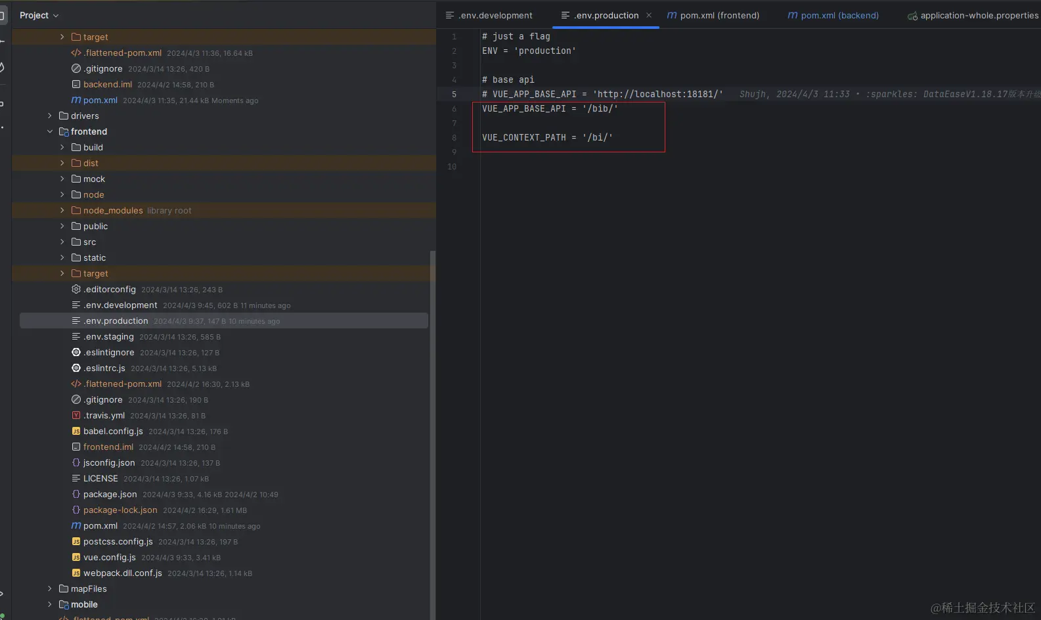
Task: Select .env.production in the project tree
Action: (x=224, y=321)
